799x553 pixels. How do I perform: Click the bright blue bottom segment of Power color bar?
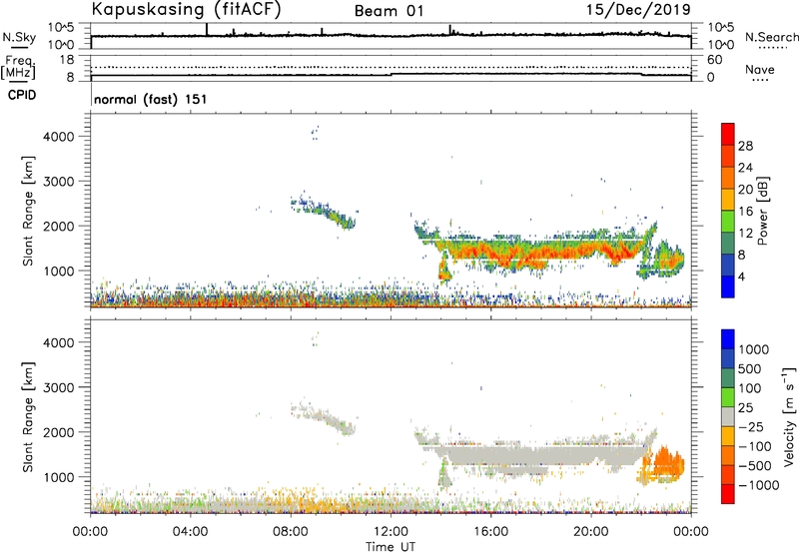point(728,286)
